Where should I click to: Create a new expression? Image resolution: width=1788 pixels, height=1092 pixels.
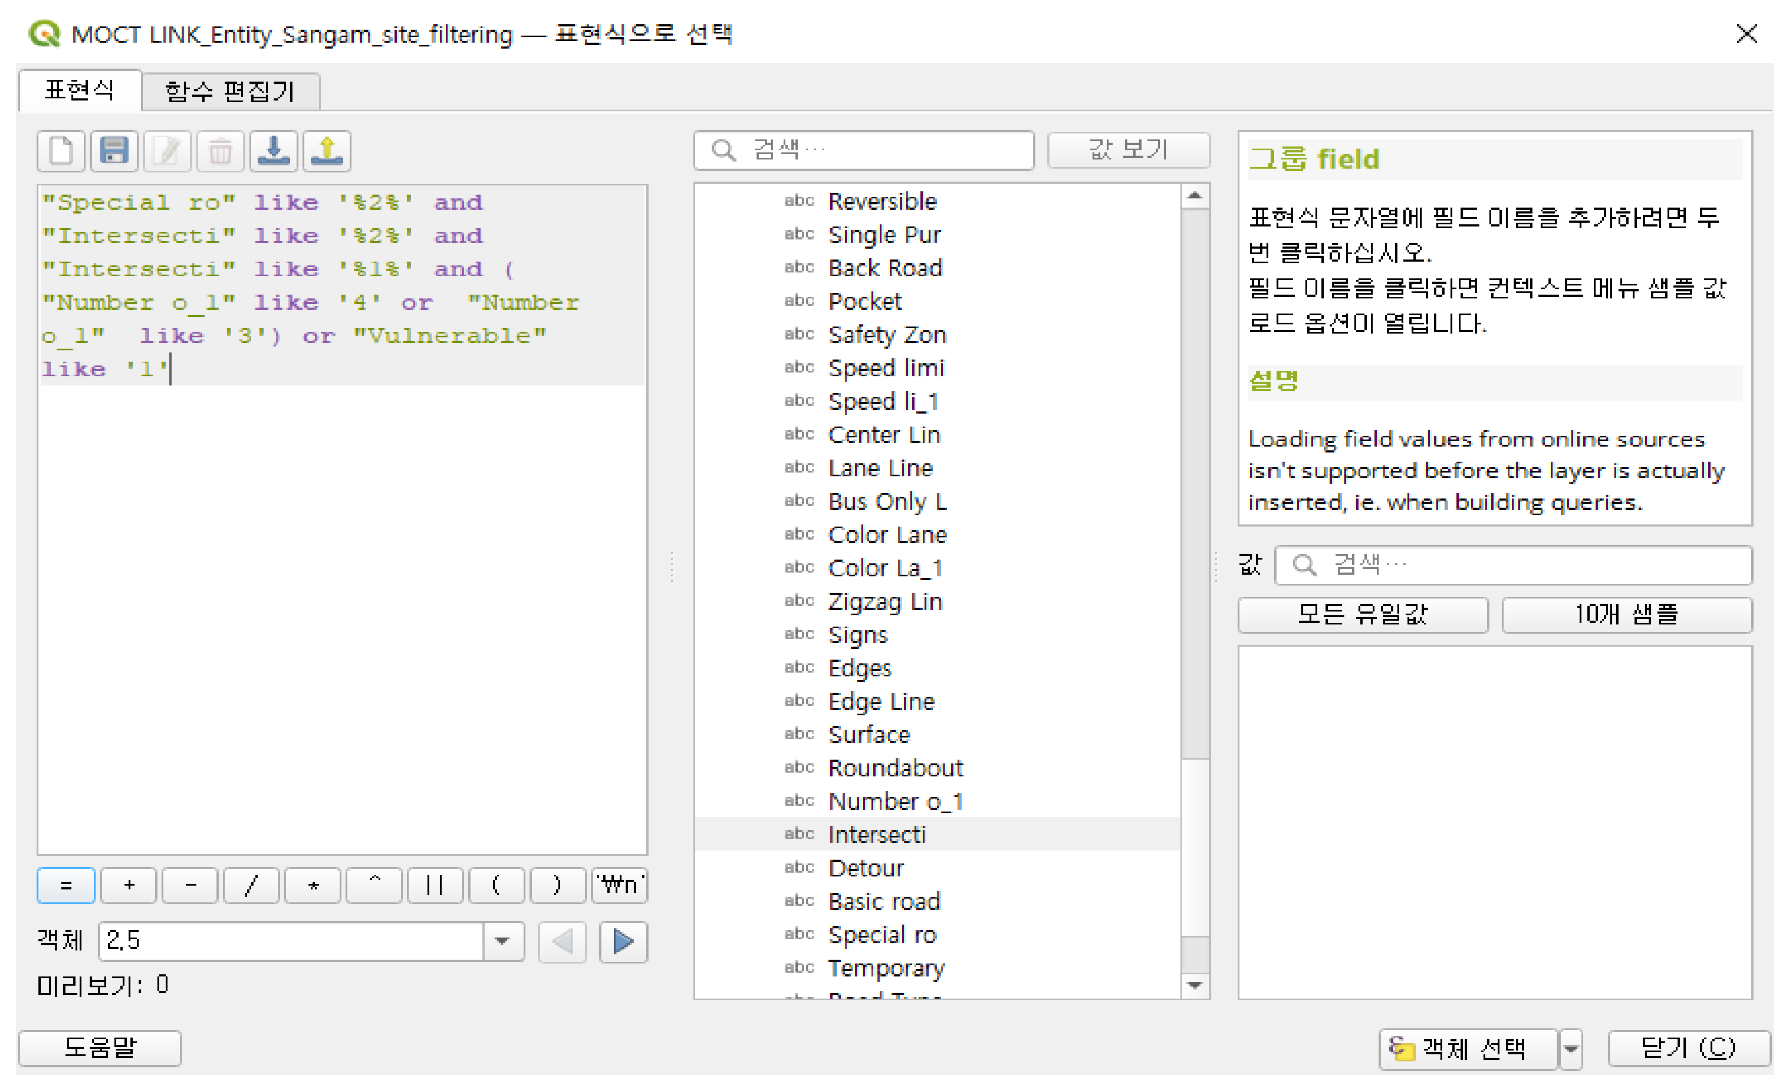tap(61, 151)
